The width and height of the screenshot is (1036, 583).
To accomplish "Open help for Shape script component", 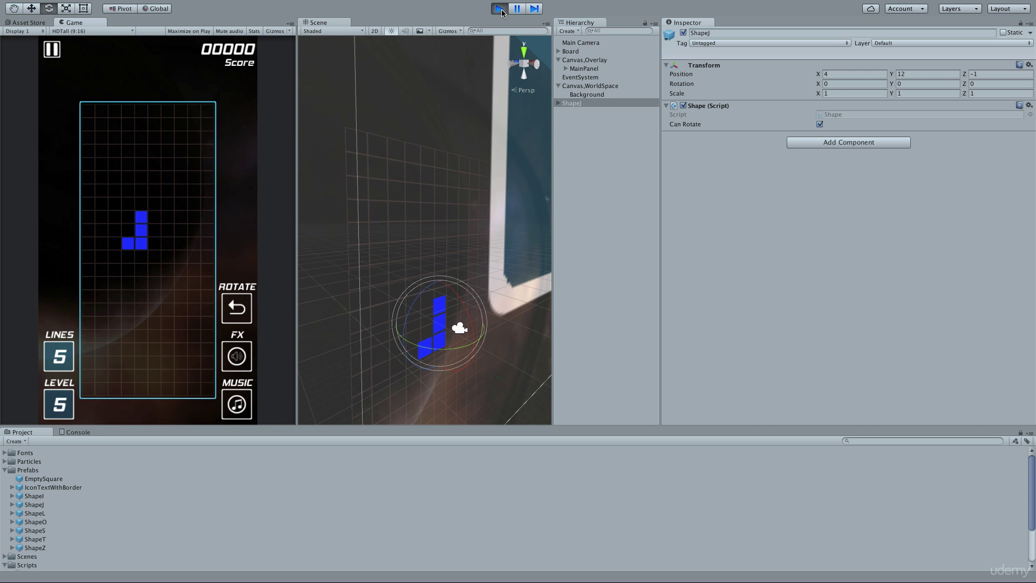I will click(x=1019, y=105).
